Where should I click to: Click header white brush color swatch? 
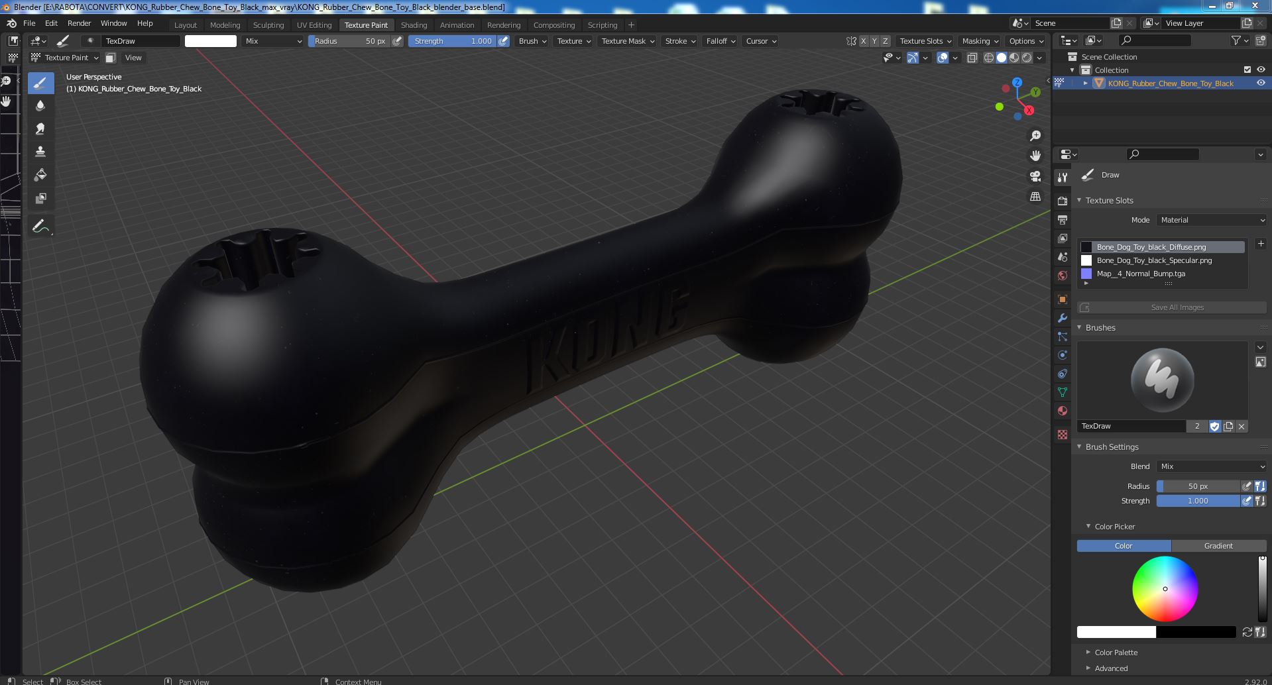211,41
